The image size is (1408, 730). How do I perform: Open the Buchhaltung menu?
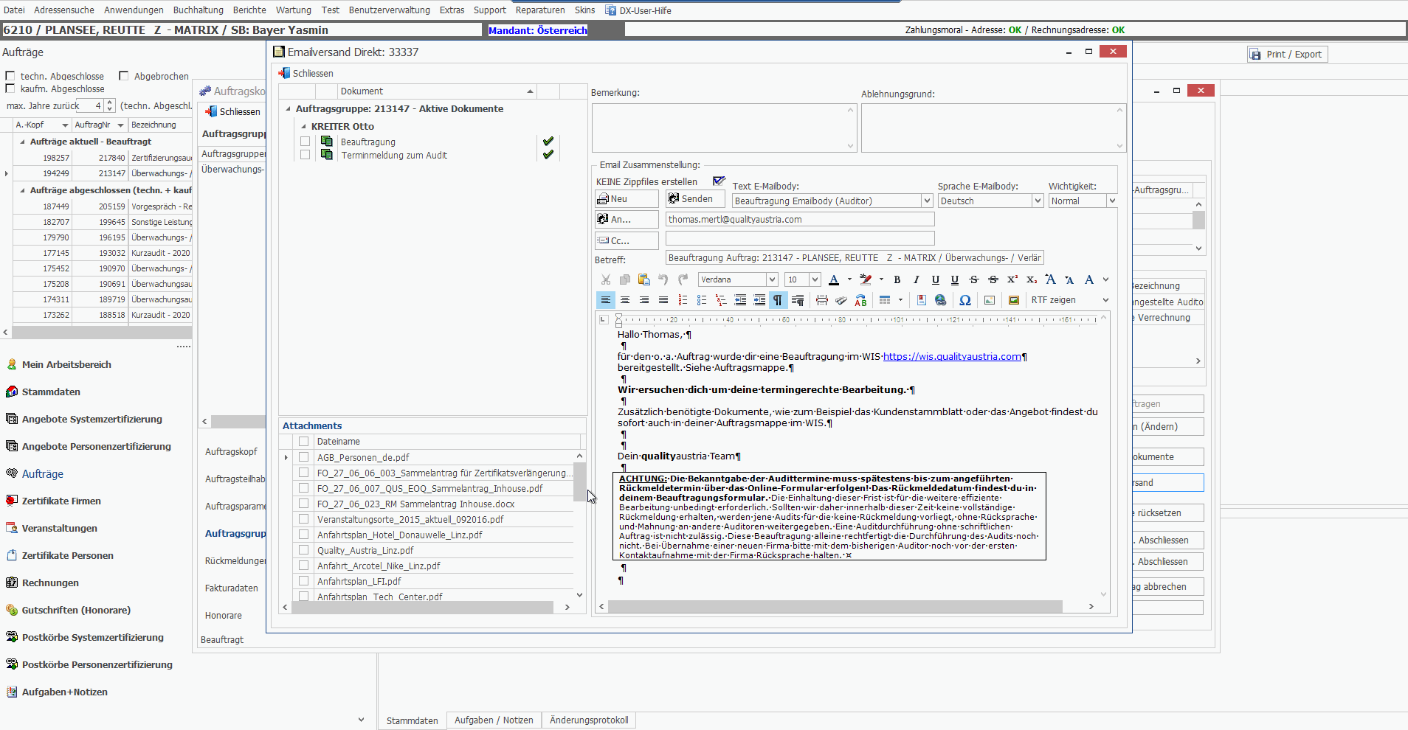tap(198, 10)
